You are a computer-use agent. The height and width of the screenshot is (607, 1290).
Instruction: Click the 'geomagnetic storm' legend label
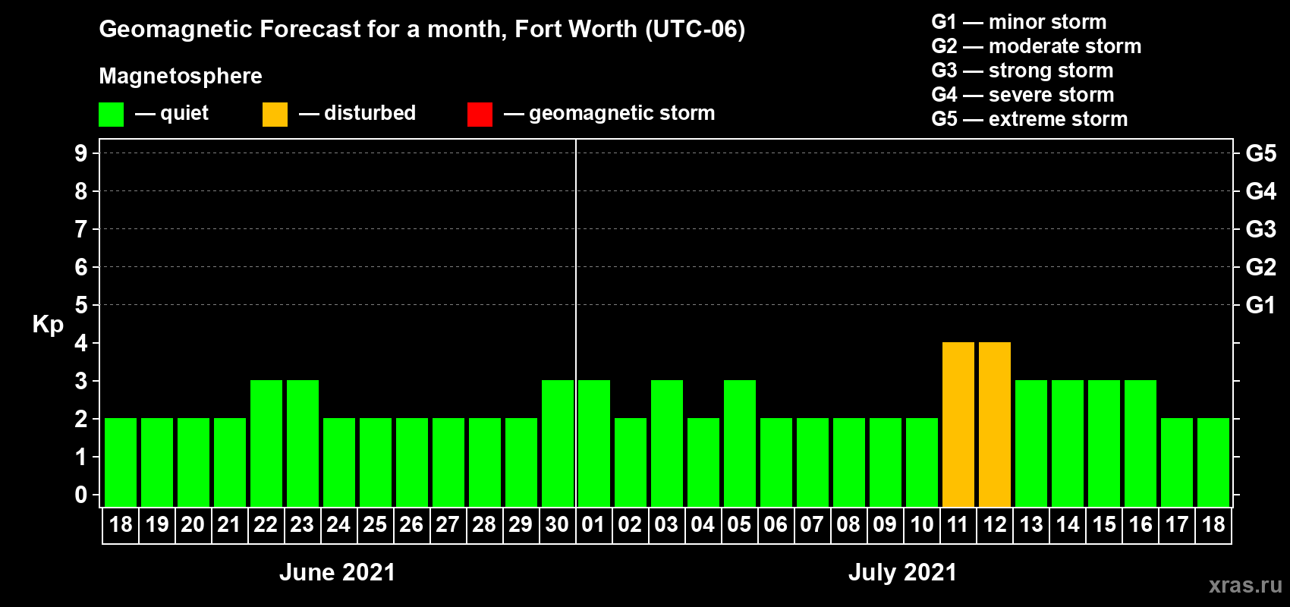[x=622, y=113]
